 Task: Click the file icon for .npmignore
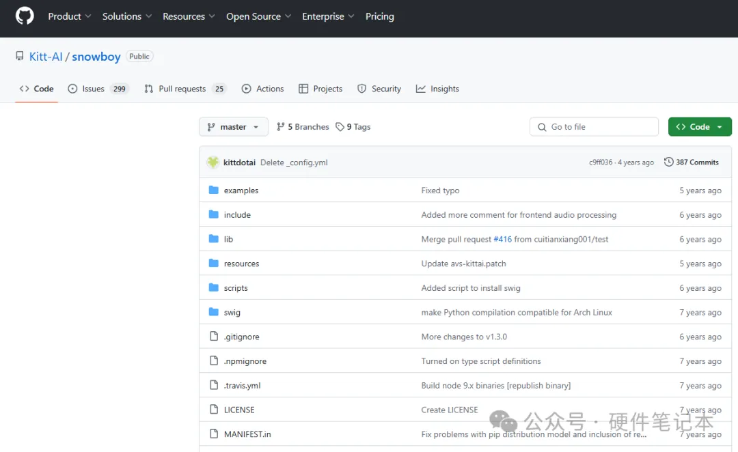(214, 361)
